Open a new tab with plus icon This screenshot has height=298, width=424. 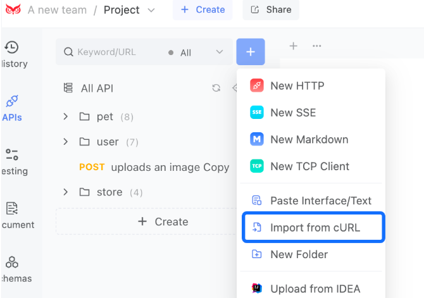click(294, 46)
